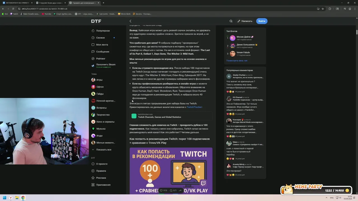Screen dimensions: 358x201
Task: Bookmark this page with the star icon
Action: click(x=323, y=9)
